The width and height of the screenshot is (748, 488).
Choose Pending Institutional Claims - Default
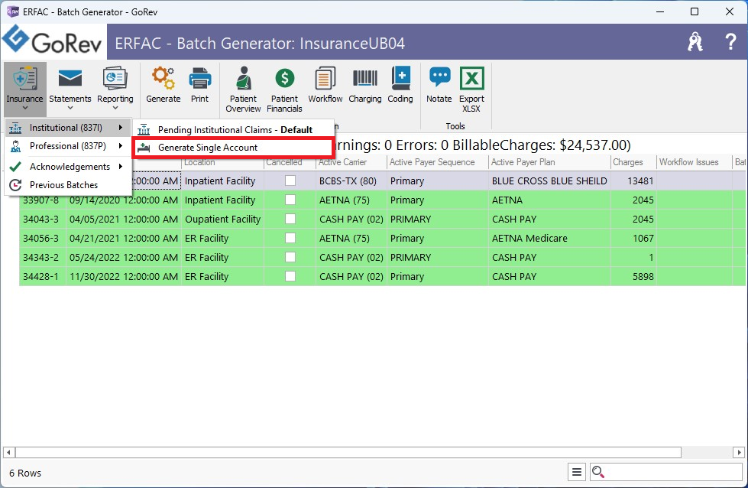pos(233,129)
